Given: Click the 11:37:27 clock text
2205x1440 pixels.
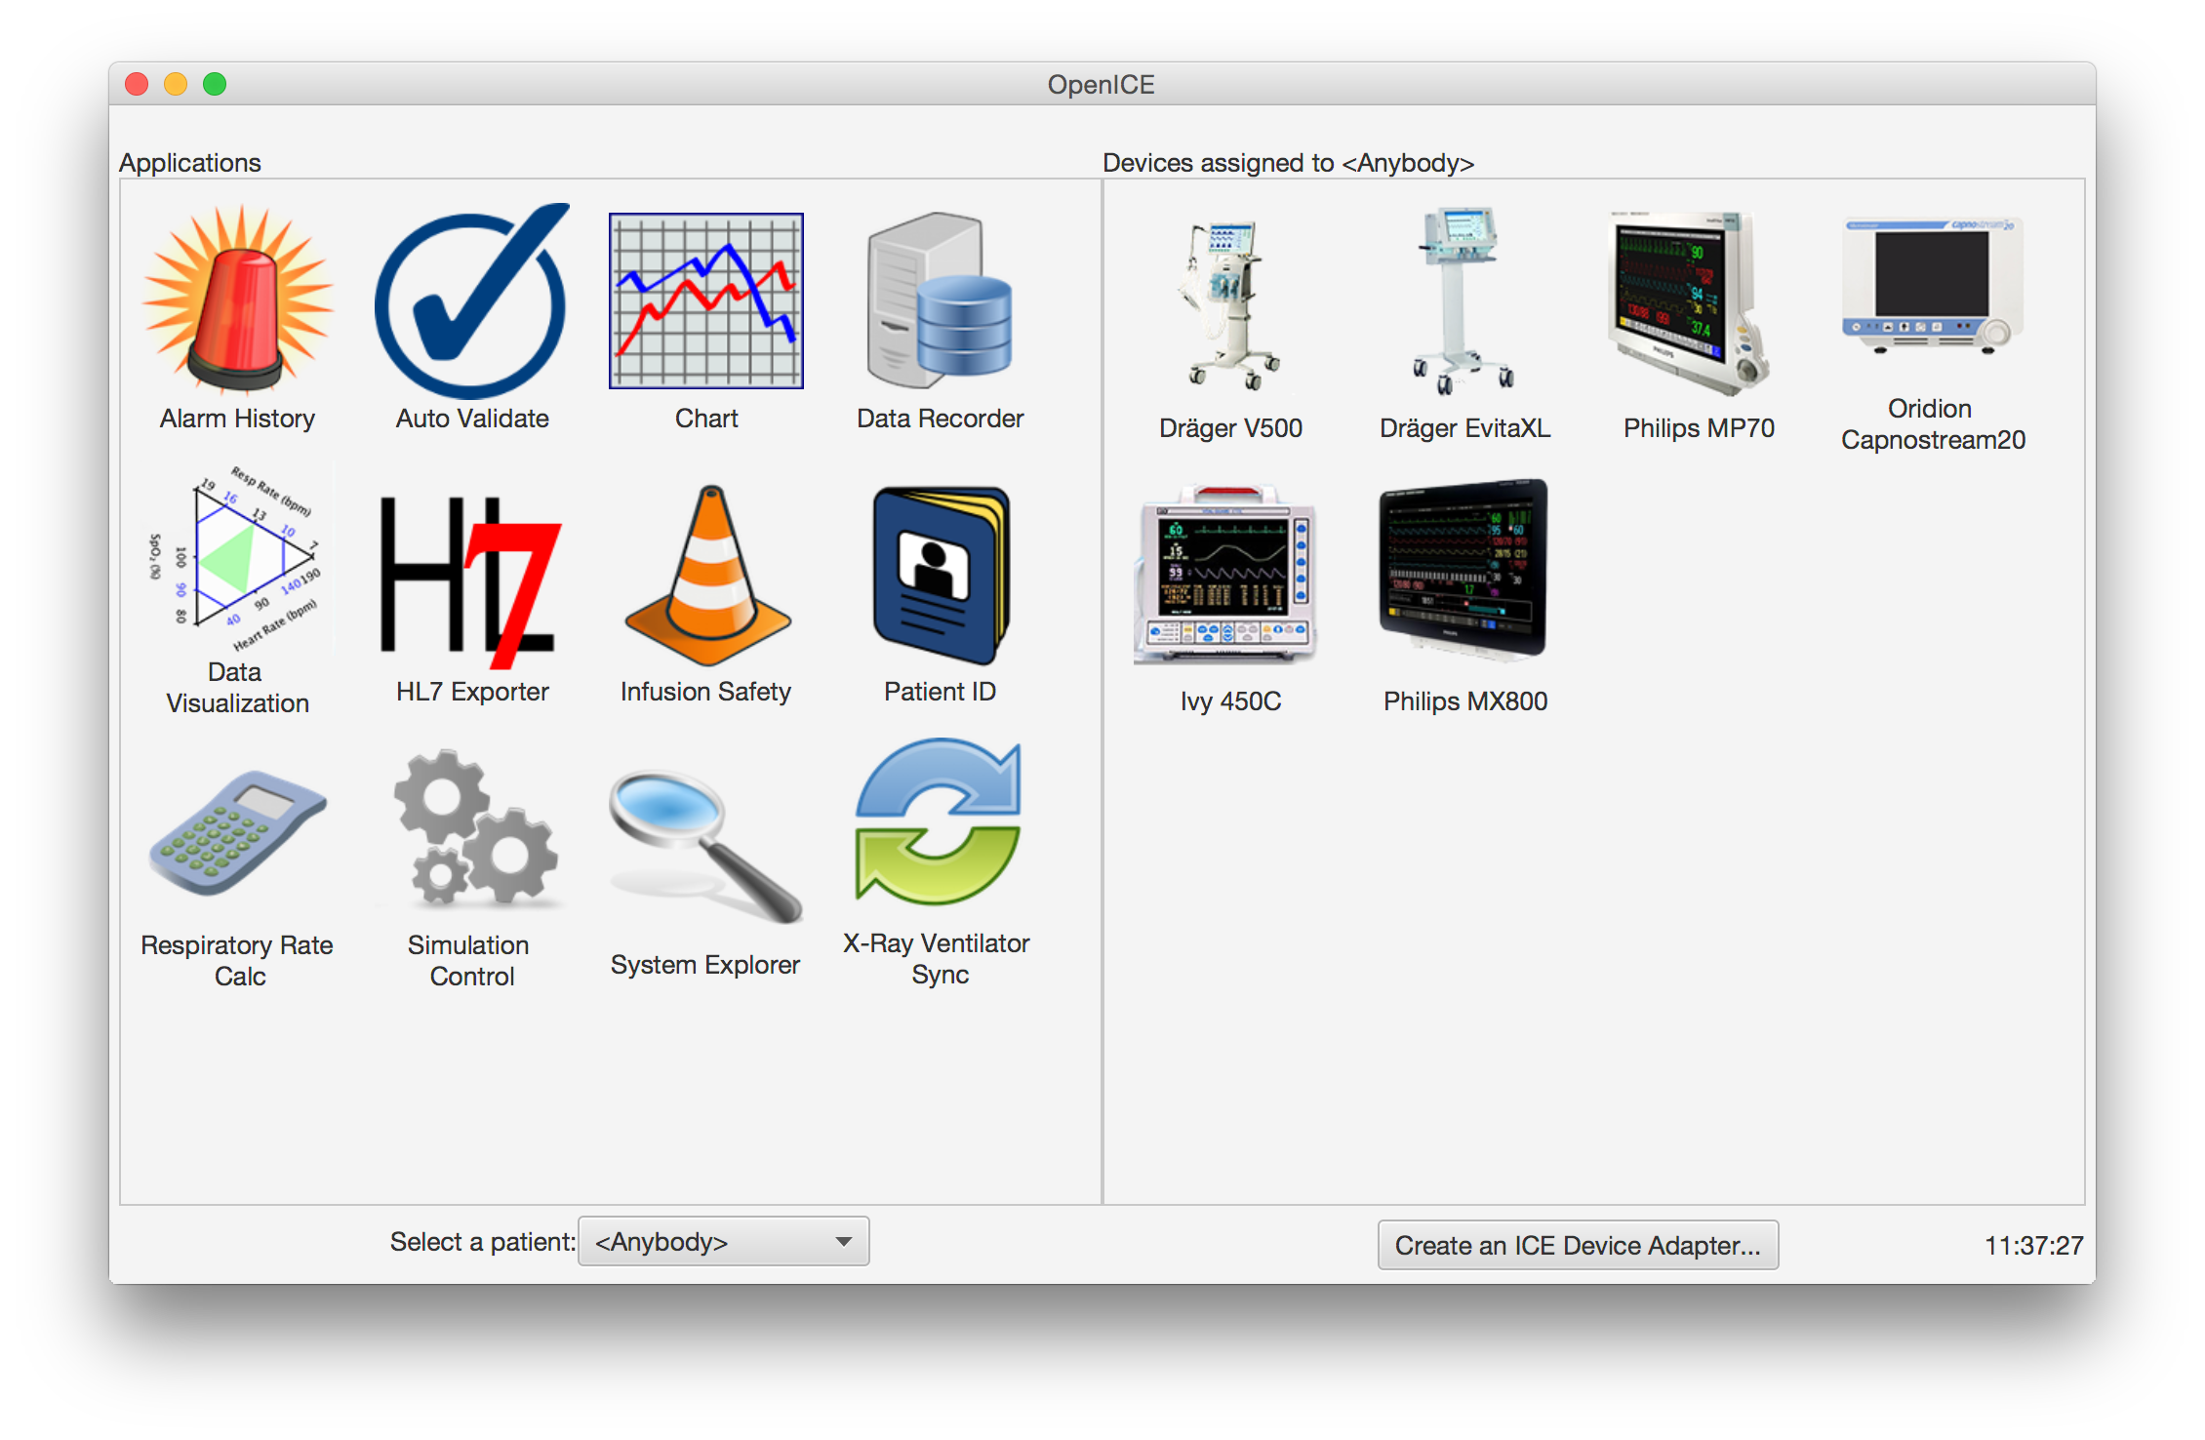Looking at the screenshot, I should click(x=2033, y=1245).
